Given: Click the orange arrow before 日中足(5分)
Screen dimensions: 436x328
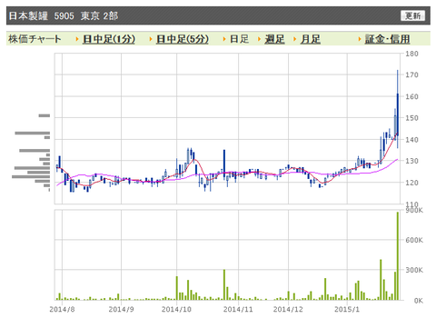Looking at the screenshot, I should [x=151, y=39].
